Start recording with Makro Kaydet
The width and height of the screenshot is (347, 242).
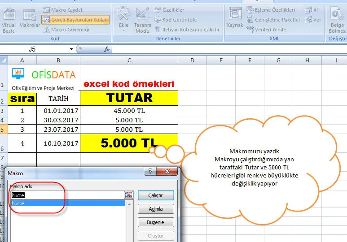(x=66, y=9)
